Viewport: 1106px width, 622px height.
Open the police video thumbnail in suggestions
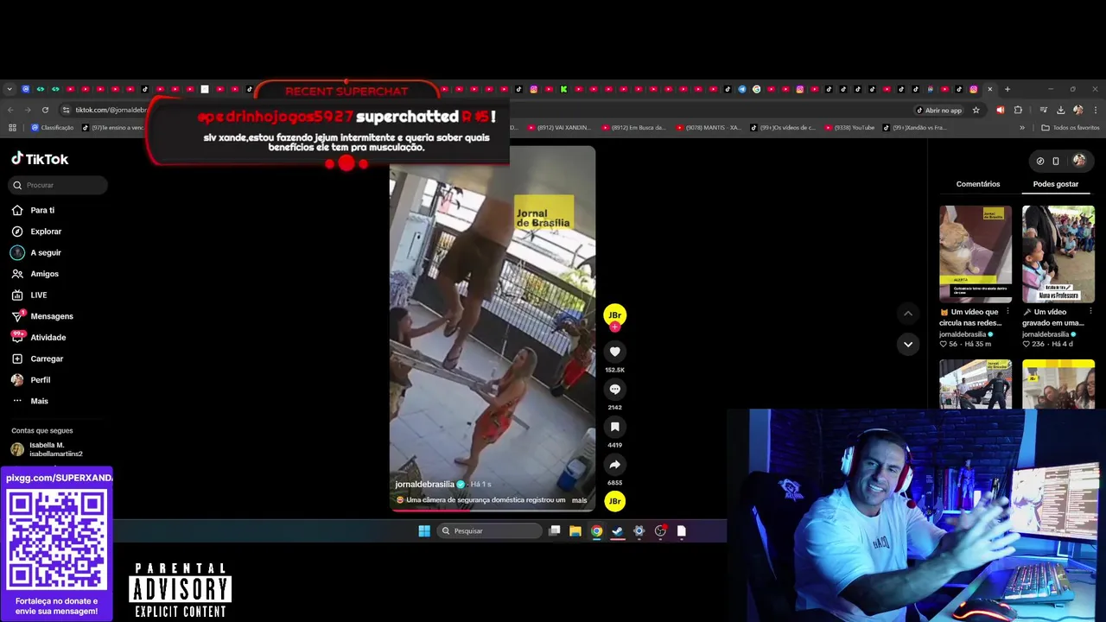976,384
